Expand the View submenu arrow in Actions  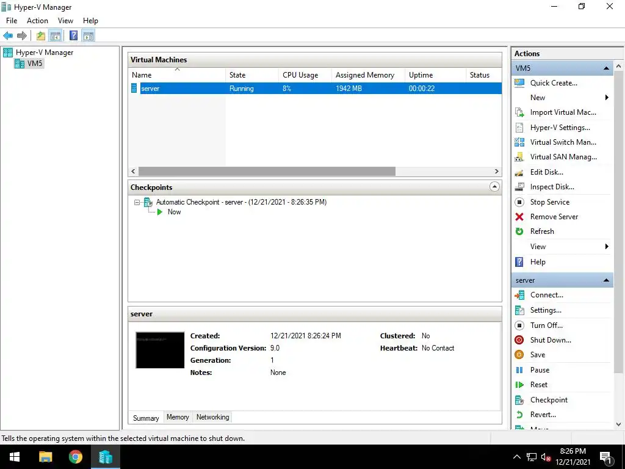point(607,247)
